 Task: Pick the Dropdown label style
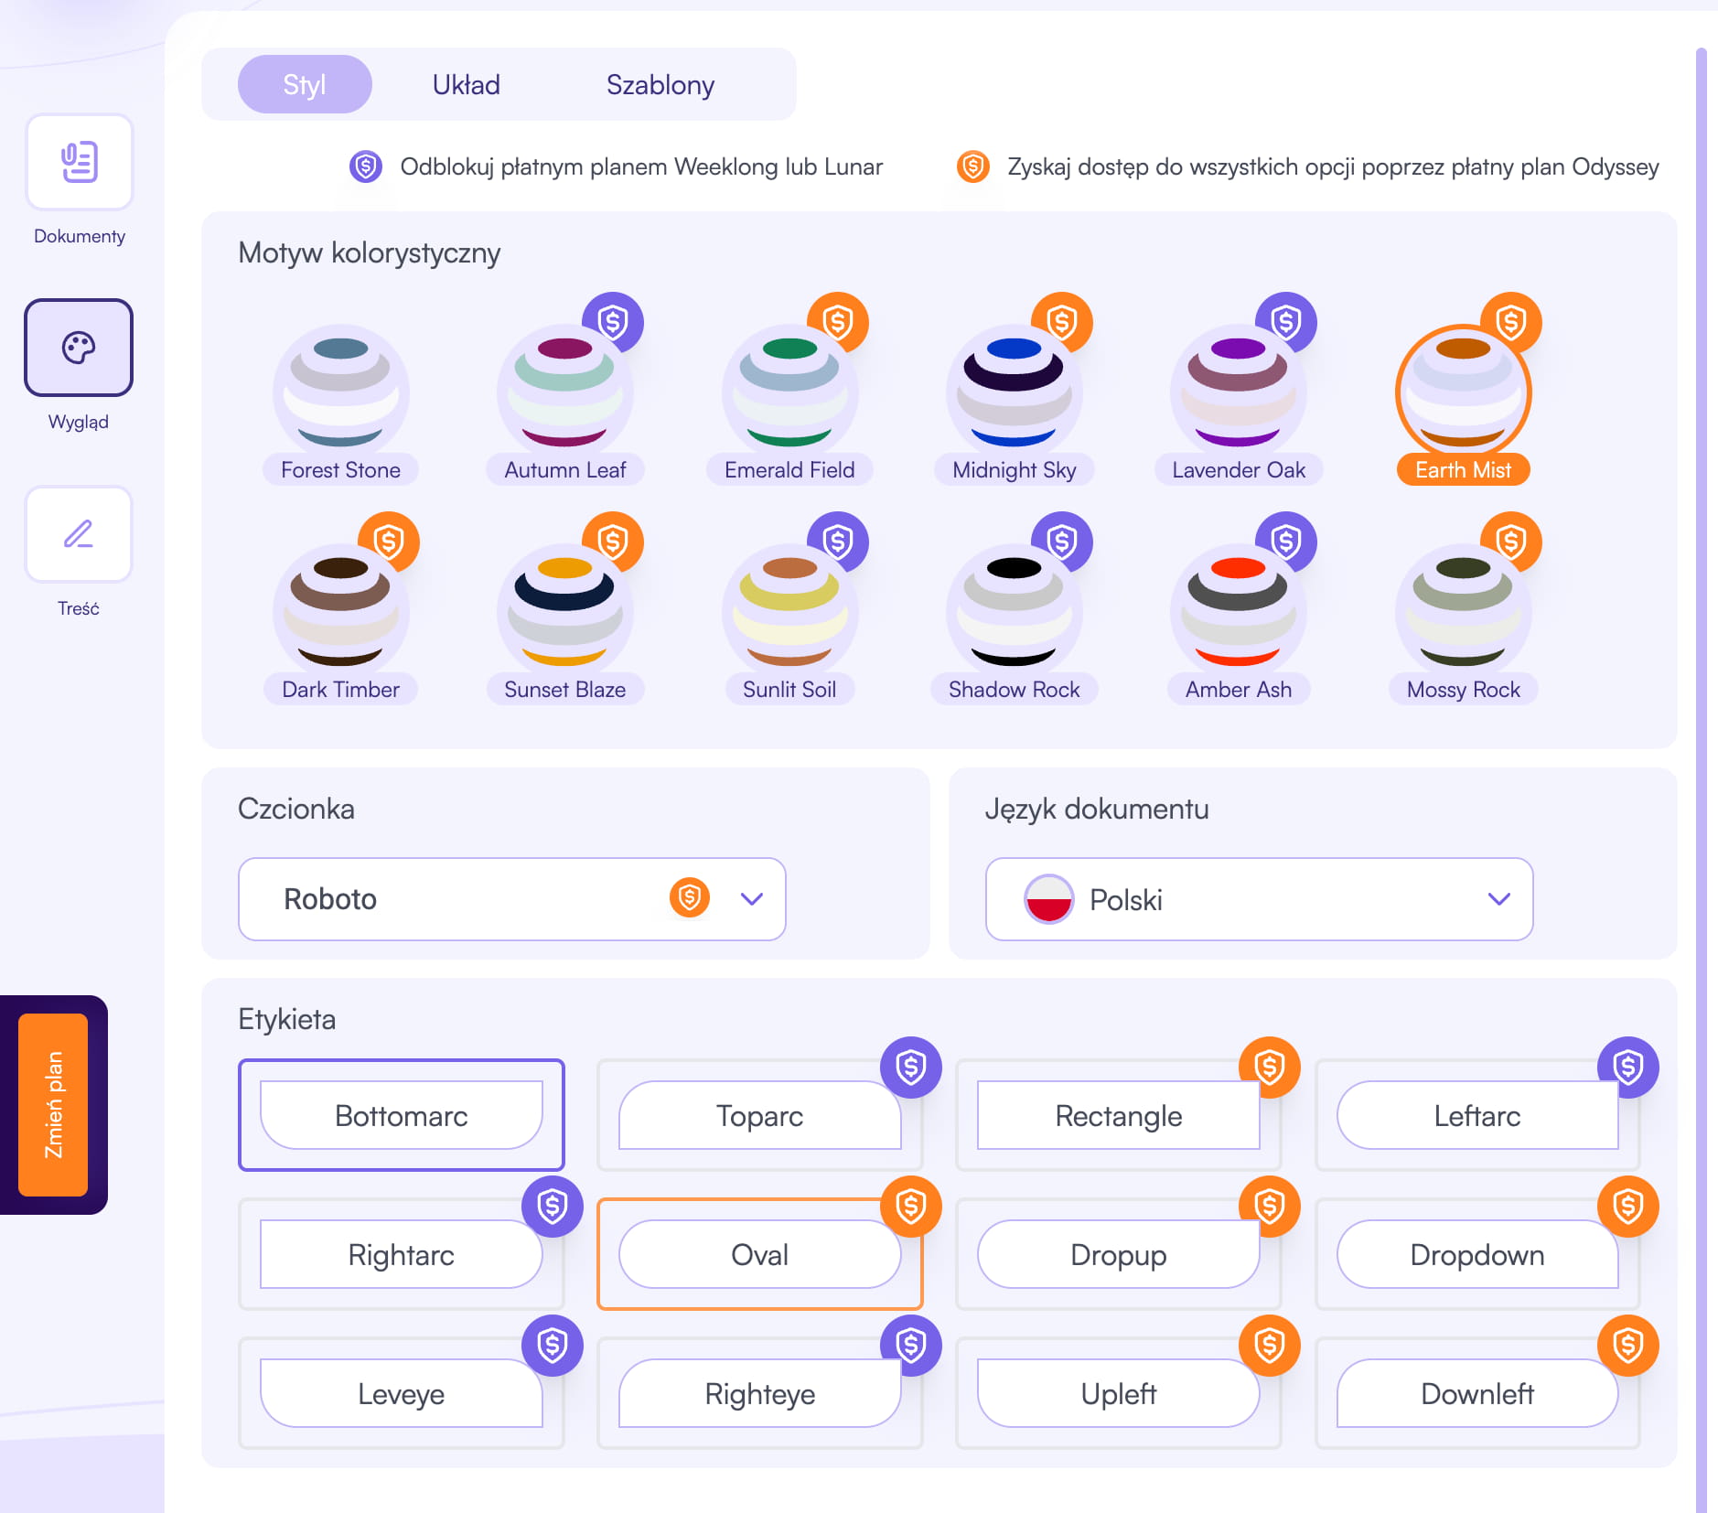click(x=1476, y=1254)
